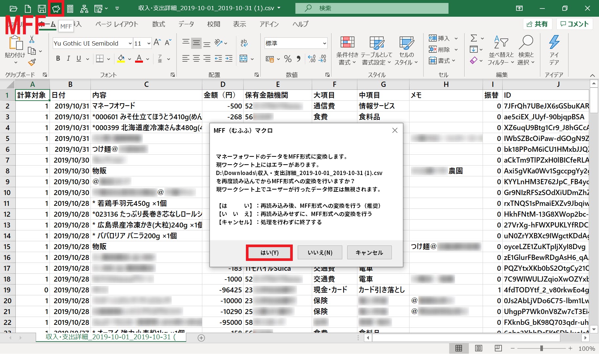Screen dimensions: 599x354
Task: Open the ヘルプ ribbon tab
Action: 301,24
